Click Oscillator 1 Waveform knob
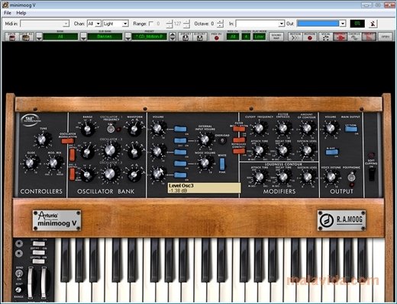Image resolution: width=397 pixels, height=304 pixels. (x=134, y=128)
